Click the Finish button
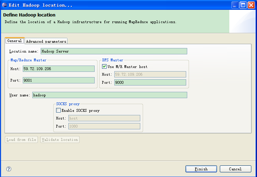 [201, 169]
